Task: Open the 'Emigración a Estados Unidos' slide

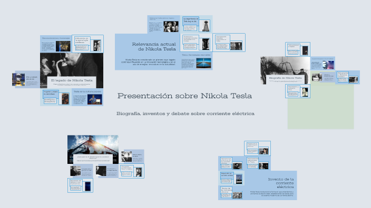Action: (x=348, y=77)
